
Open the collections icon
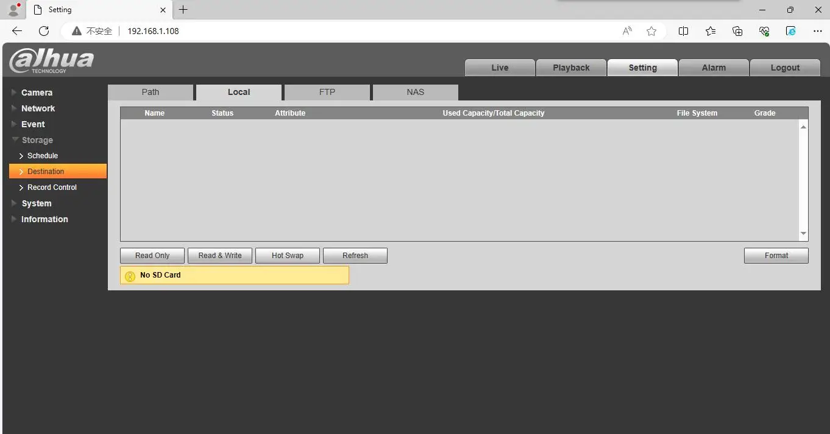[737, 31]
